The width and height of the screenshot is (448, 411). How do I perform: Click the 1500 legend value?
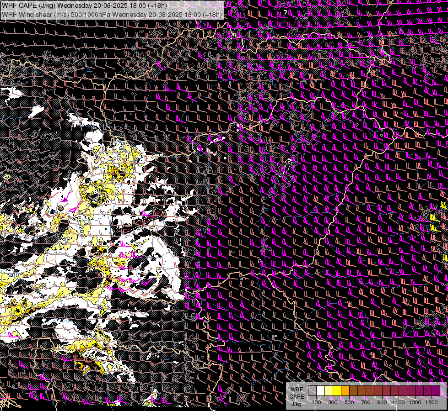432,402
